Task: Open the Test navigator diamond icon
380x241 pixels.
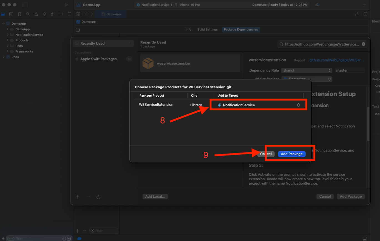Action: (44, 14)
